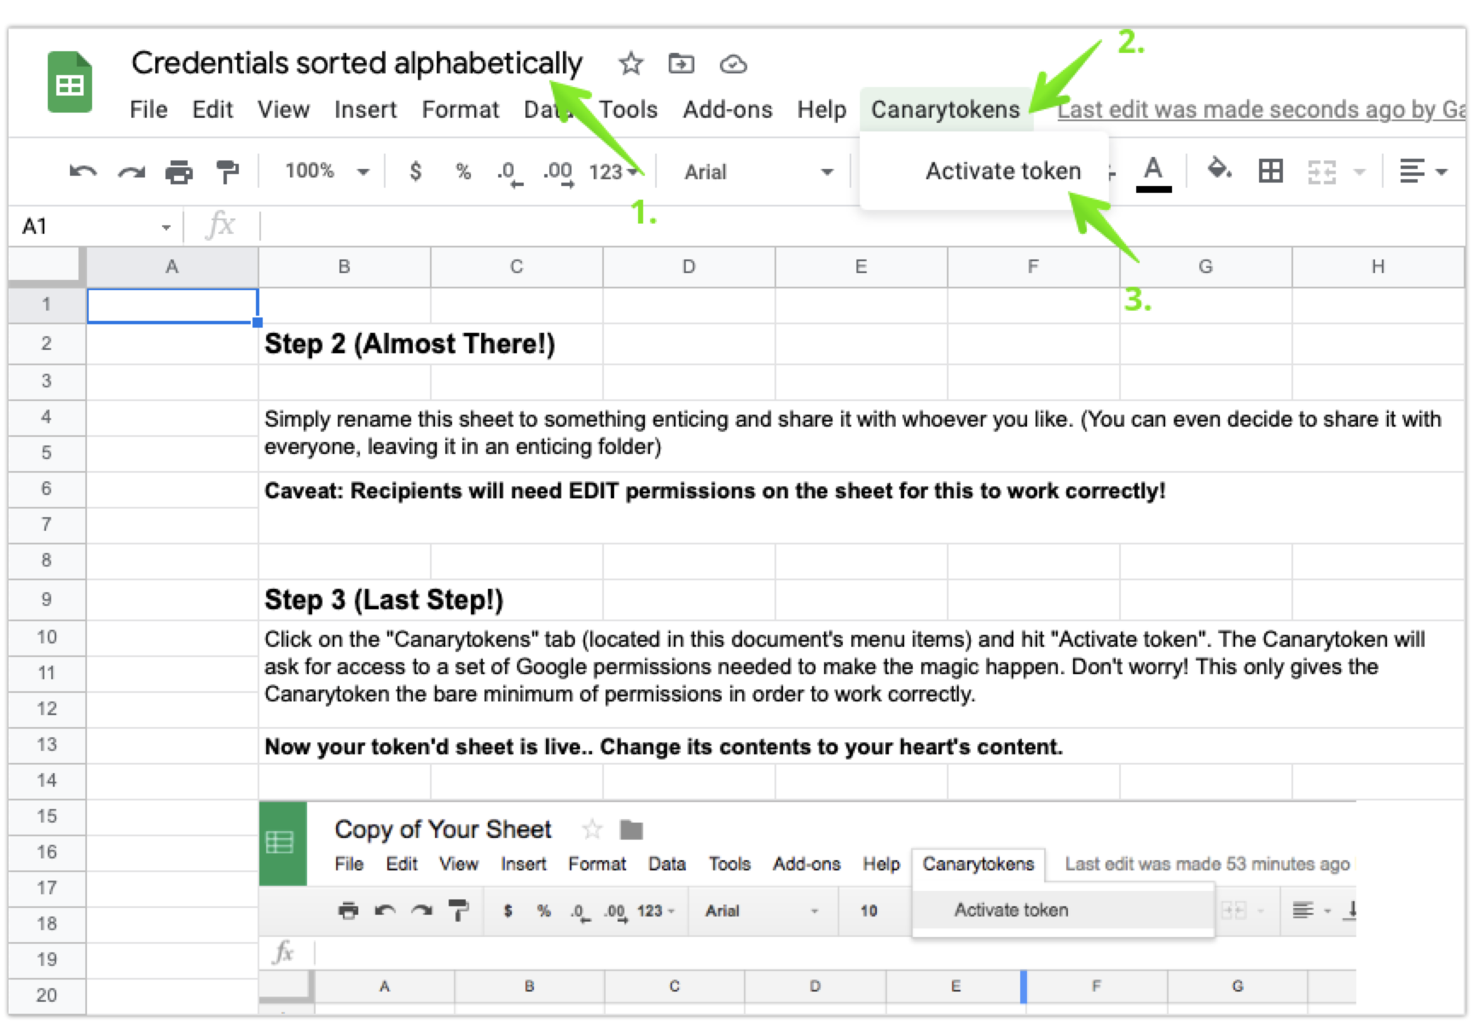The image size is (1474, 1024).
Task: Click into the formula bar
Action: [x=862, y=226]
